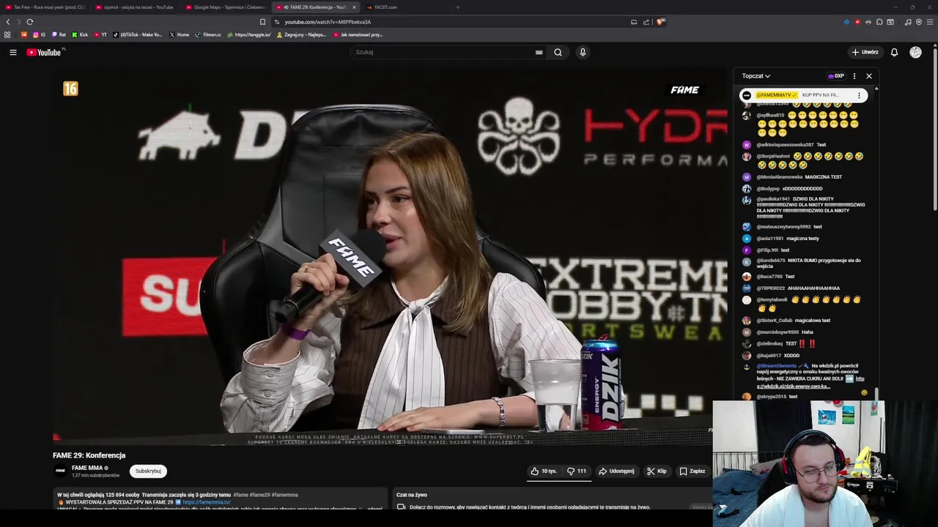Click the pinned @FAMEMMATV chat message
This screenshot has height=527, width=938.
(804, 95)
